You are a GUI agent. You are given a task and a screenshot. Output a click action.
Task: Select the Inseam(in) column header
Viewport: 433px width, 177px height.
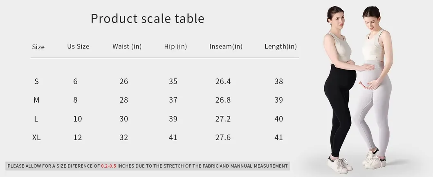point(226,46)
